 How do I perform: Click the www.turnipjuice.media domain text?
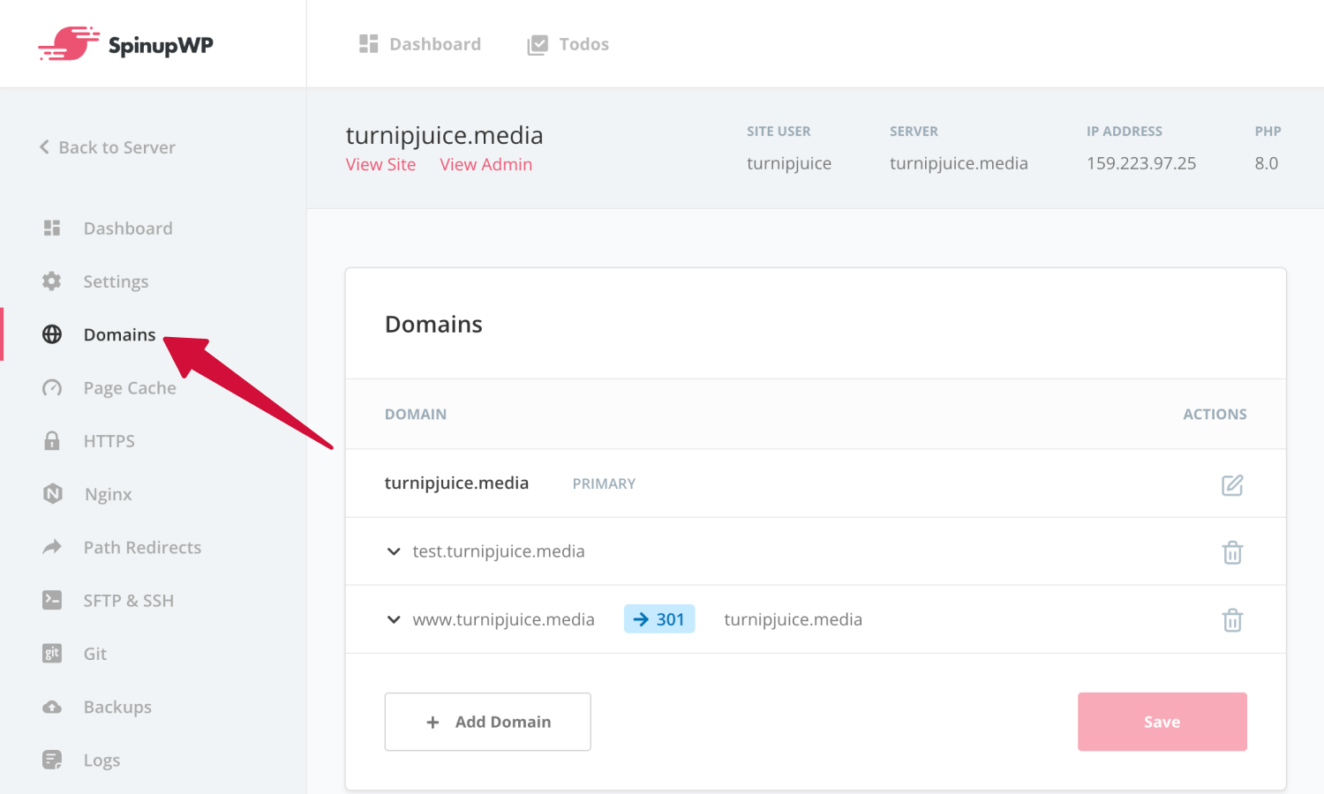pyautogui.click(x=504, y=619)
